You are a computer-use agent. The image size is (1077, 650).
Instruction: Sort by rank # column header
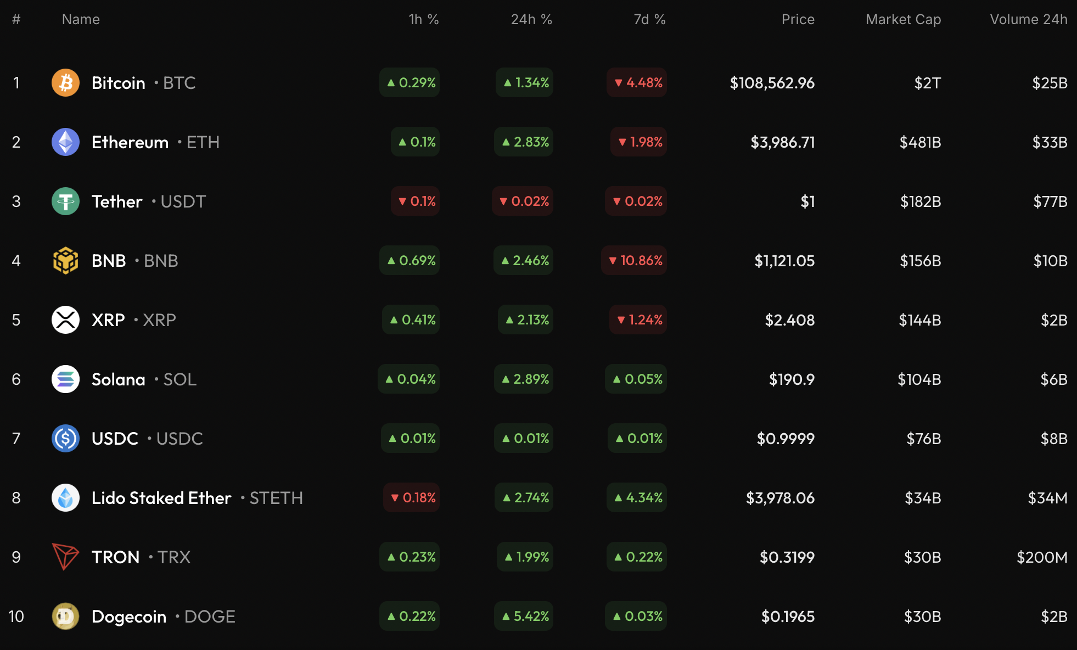coord(16,19)
